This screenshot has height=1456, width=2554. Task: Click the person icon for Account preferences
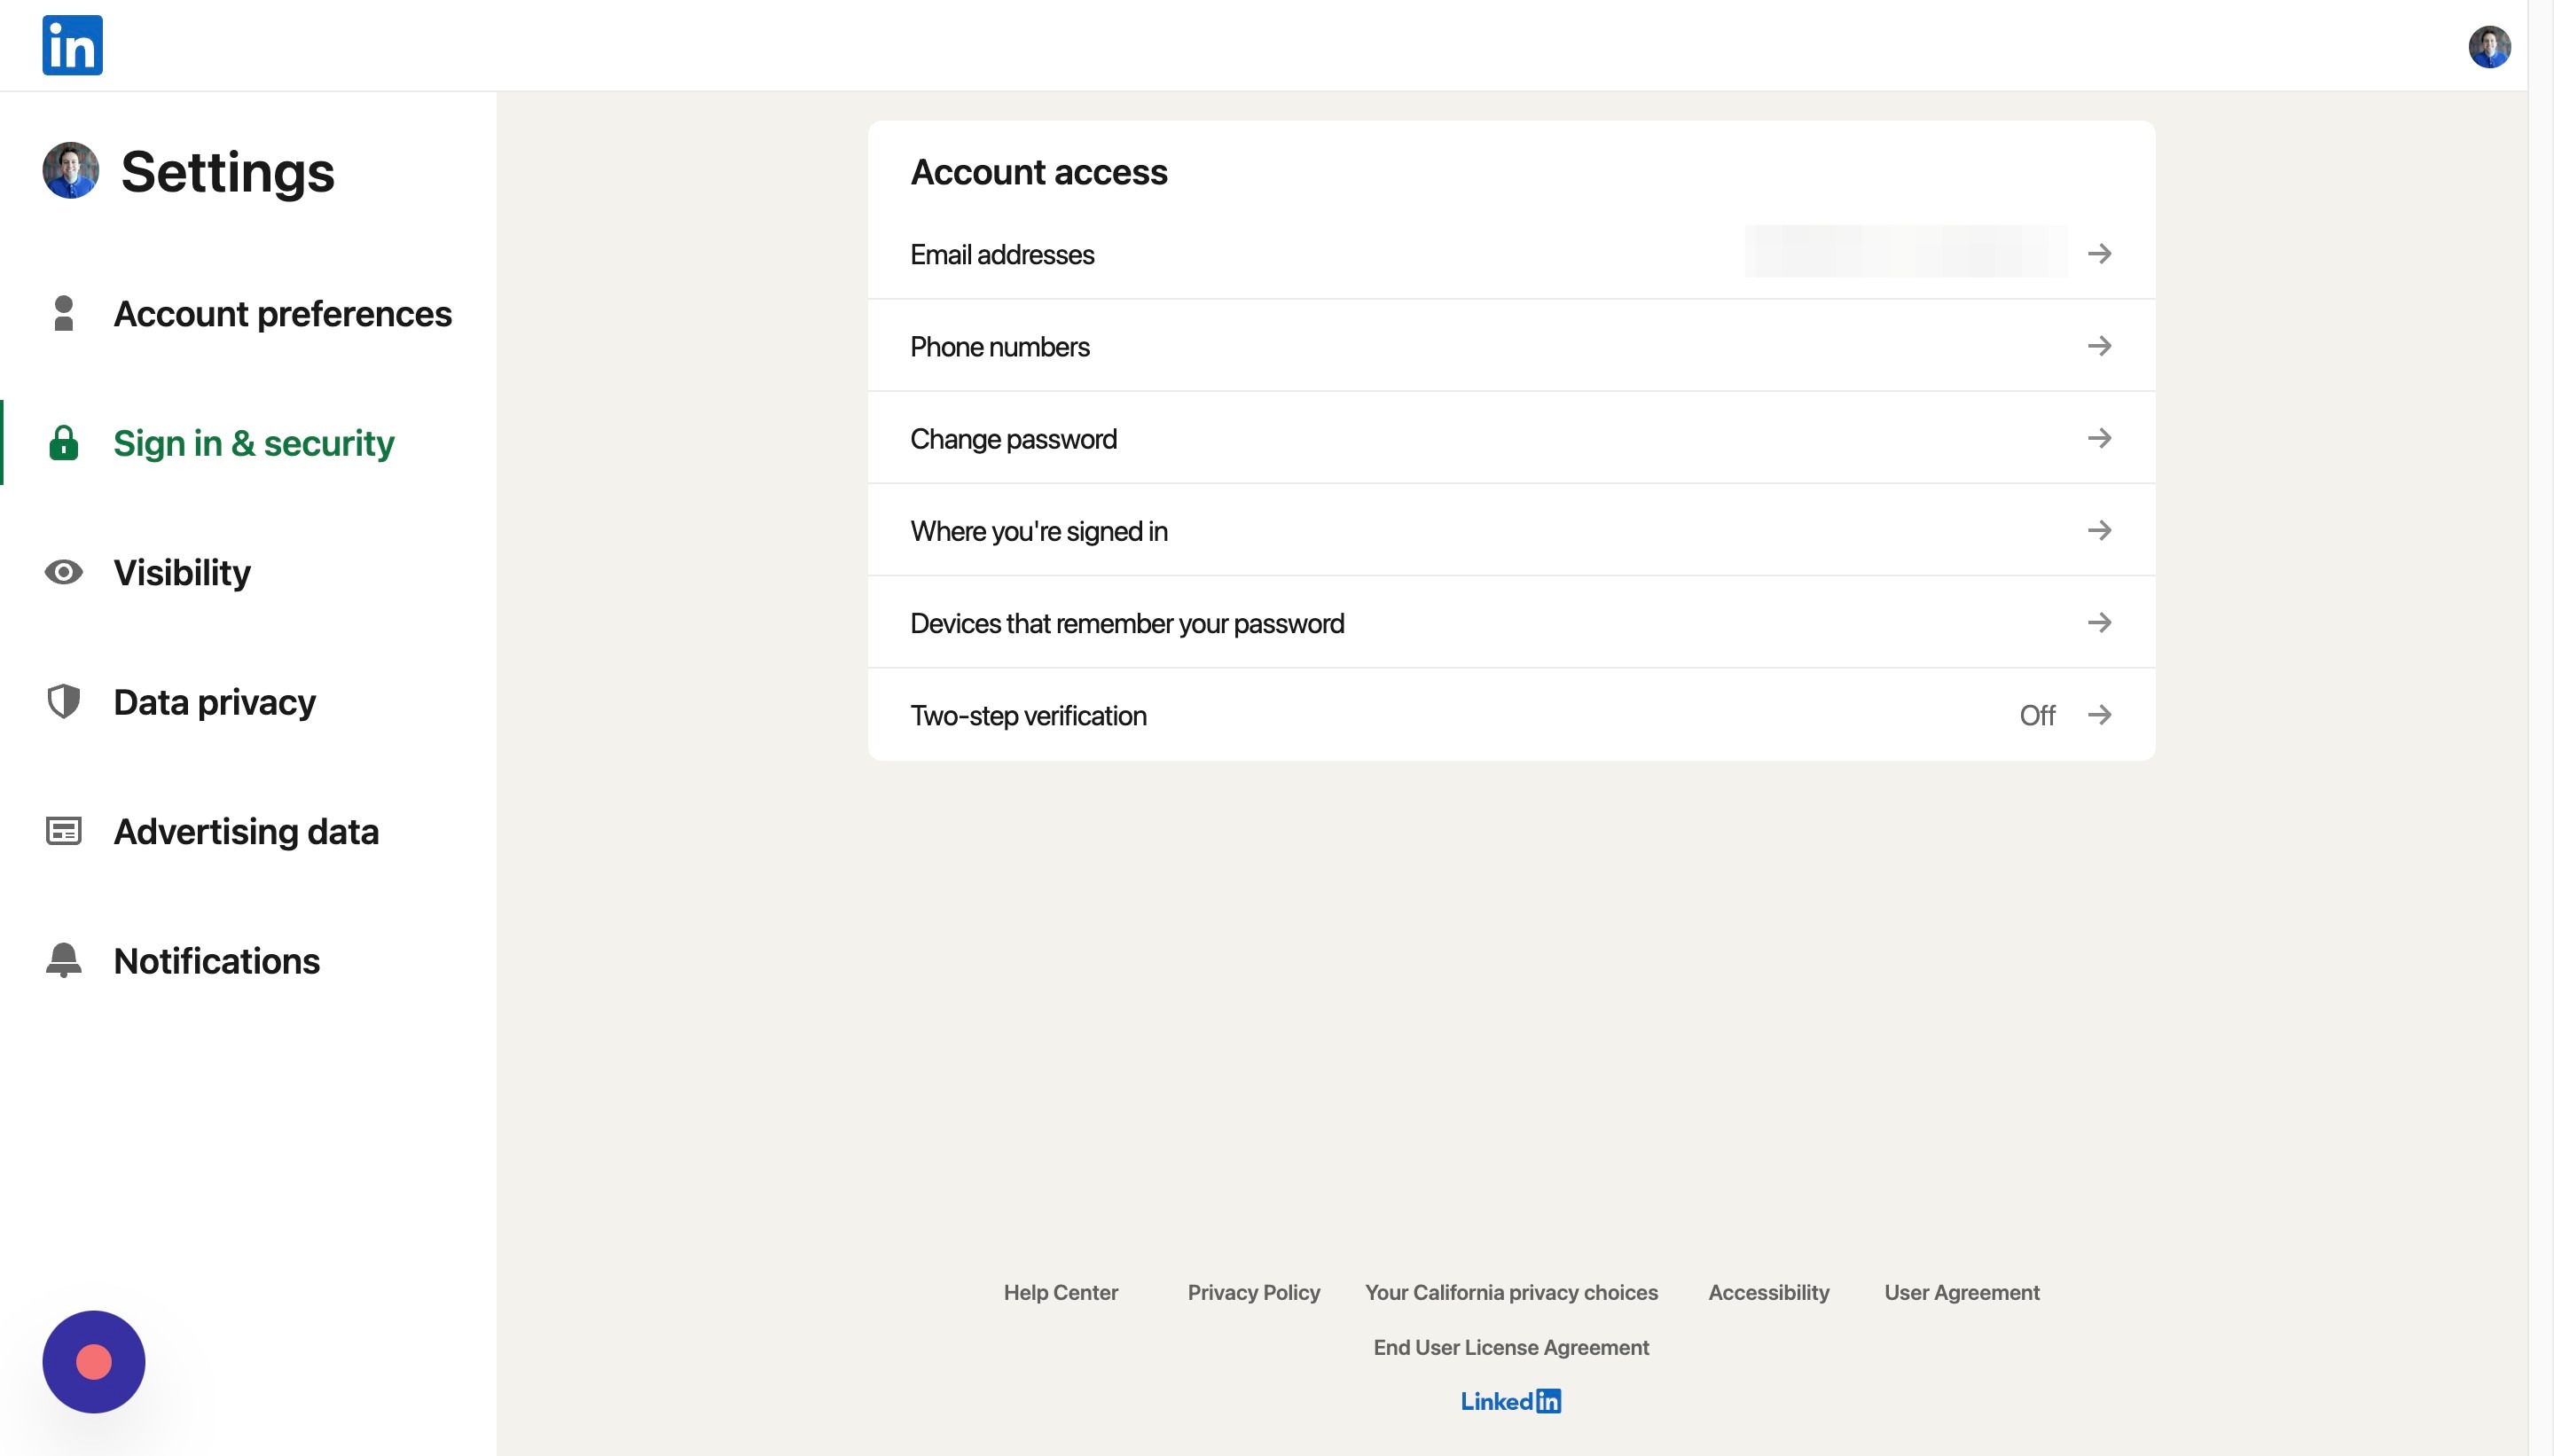click(63, 314)
